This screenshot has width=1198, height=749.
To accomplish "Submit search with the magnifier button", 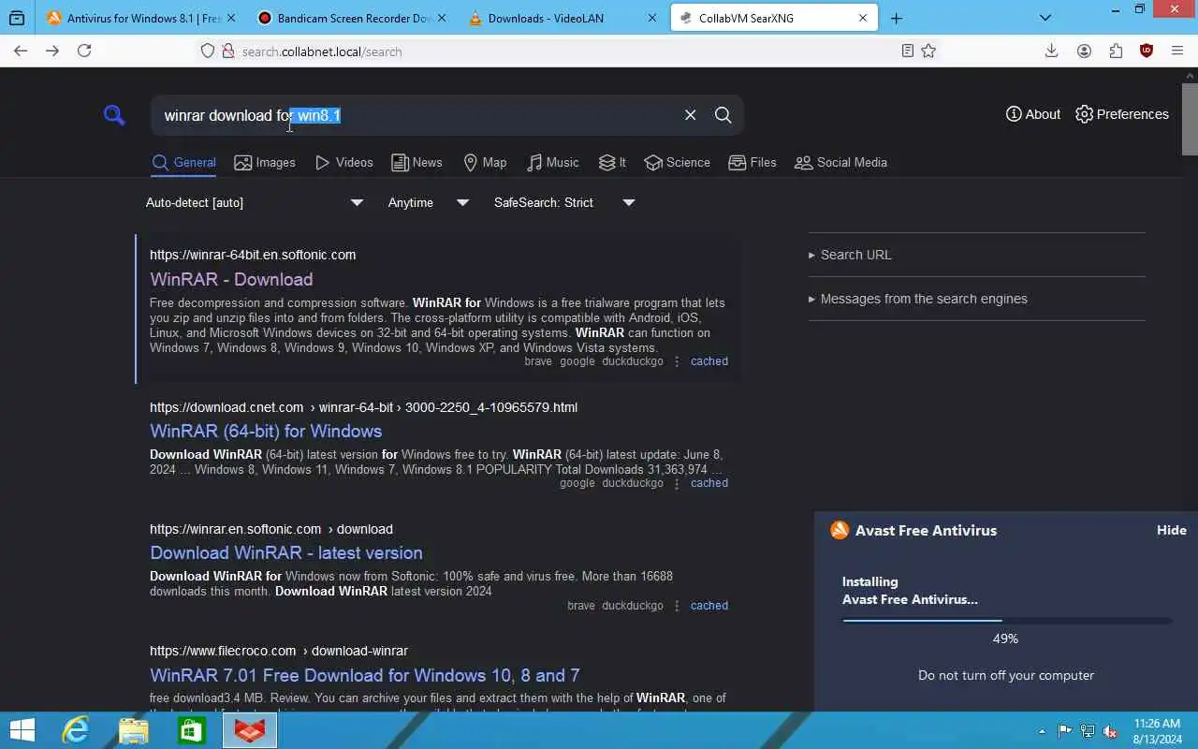I will coord(723,114).
